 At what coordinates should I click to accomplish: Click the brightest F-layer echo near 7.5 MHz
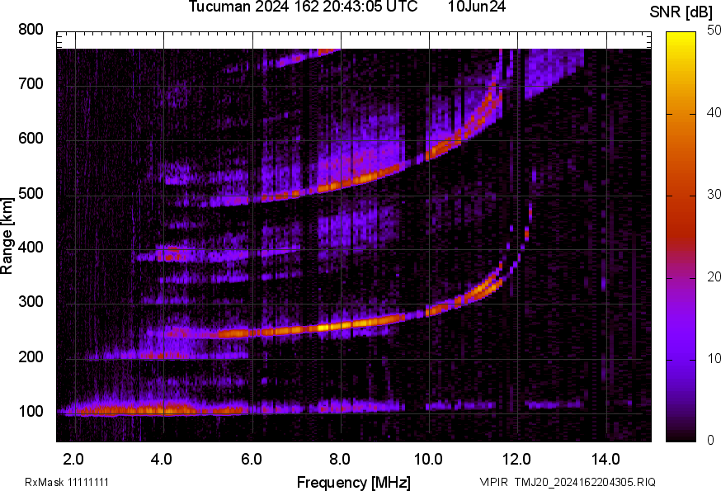click(324, 328)
